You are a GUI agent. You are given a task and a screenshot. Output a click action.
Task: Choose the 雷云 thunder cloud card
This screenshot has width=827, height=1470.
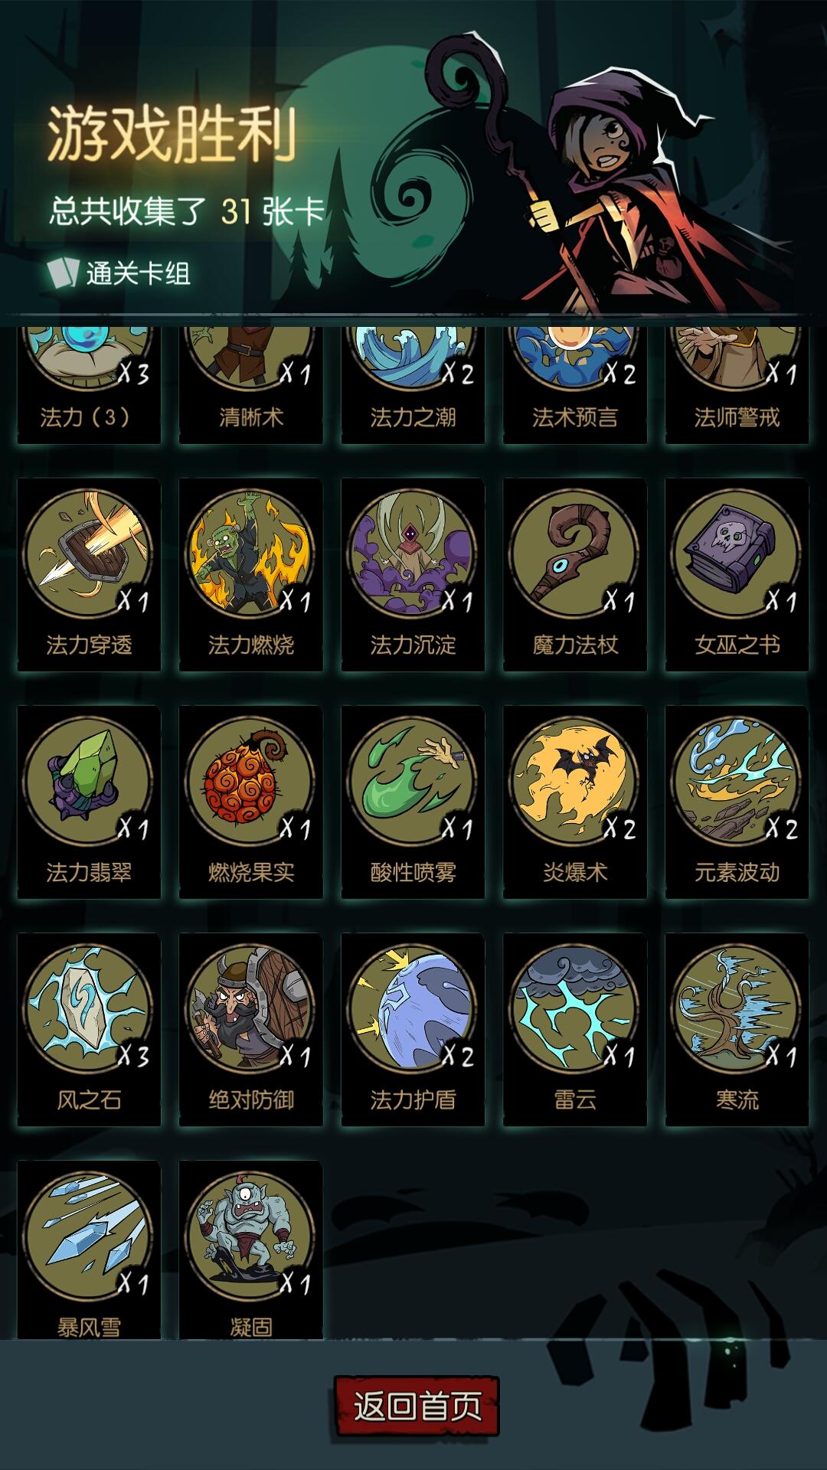pos(575,1030)
